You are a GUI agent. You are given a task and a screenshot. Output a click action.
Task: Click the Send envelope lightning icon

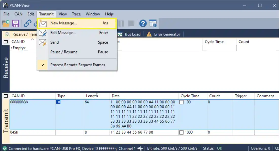[x=43, y=43]
